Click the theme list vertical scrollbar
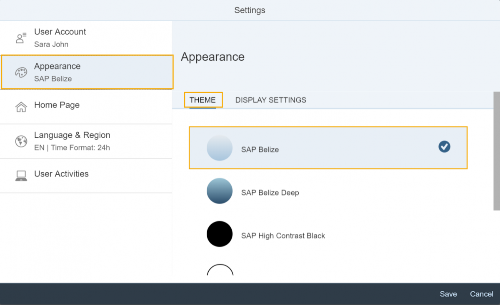 (496, 151)
